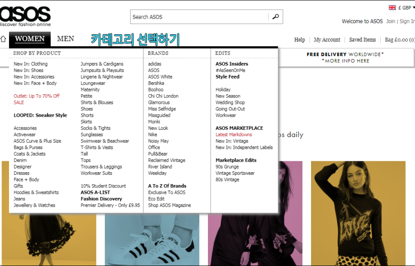
Task: Open Lingerie & Nightwear
Action: click(102, 77)
